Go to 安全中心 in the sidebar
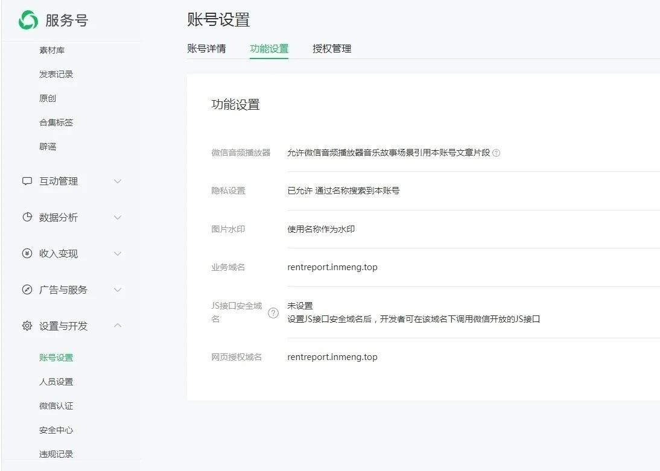 click(x=56, y=430)
